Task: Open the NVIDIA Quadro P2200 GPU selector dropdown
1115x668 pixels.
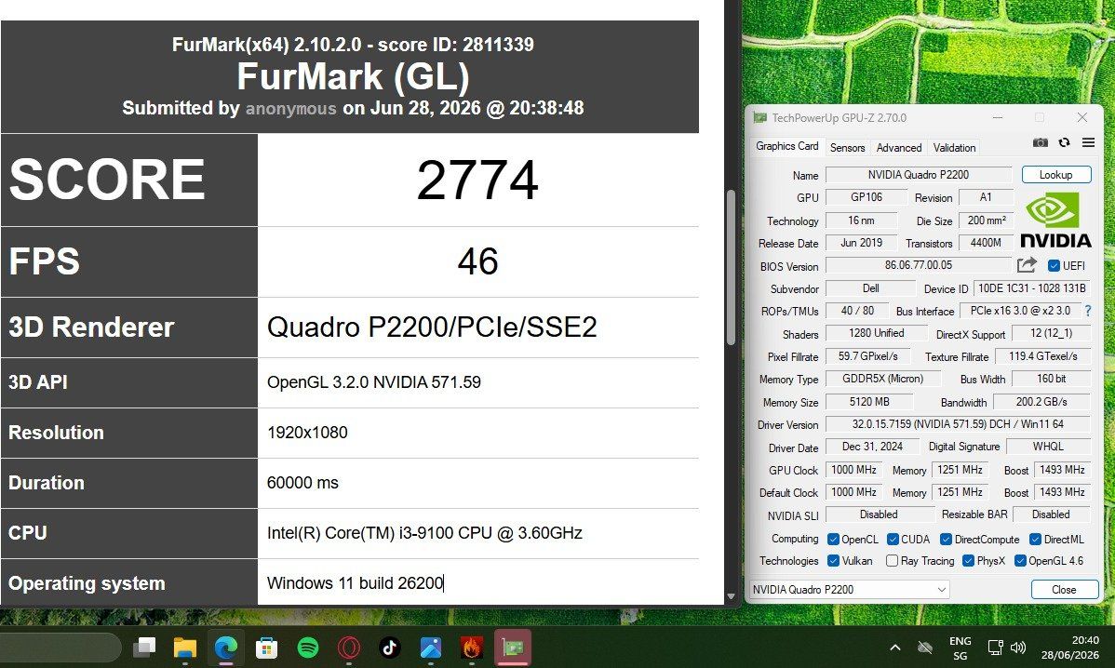Action: pyautogui.click(x=849, y=589)
